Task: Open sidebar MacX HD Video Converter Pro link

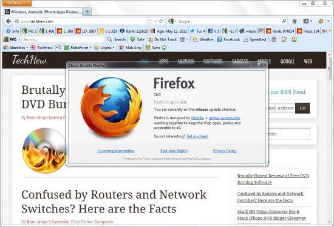Action: point(271,215)
